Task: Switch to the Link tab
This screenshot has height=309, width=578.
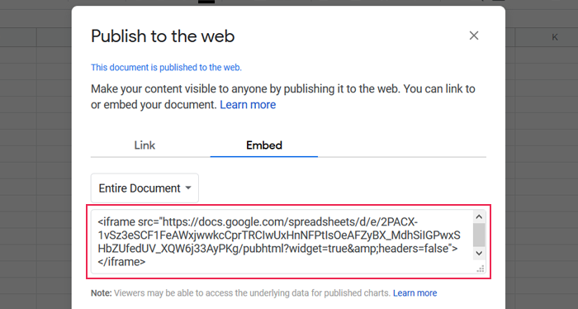Action: point(144,145)
